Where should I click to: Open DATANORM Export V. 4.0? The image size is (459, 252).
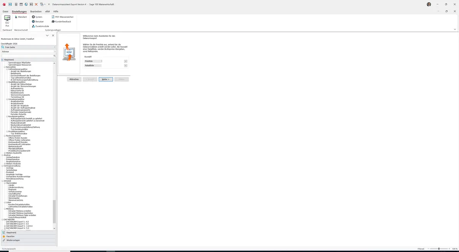point(17,222)
